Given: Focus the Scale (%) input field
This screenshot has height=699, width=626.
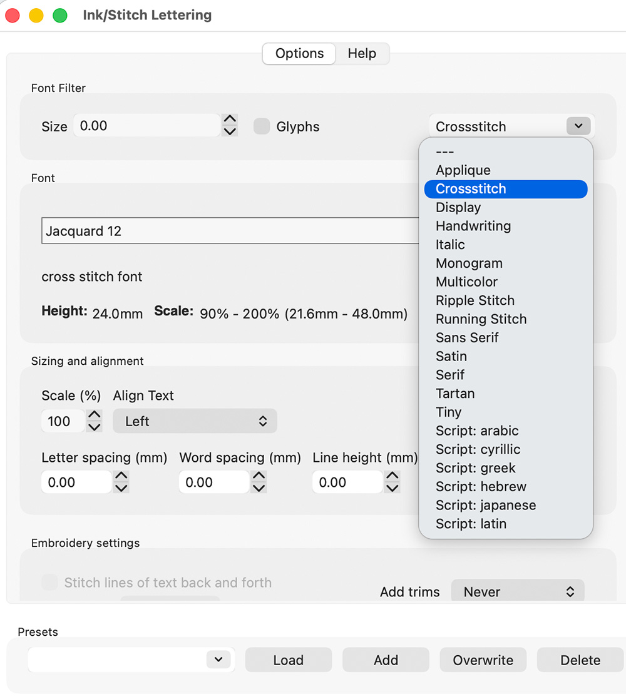Looking at the screenshot, I should (x=63, y=421).
